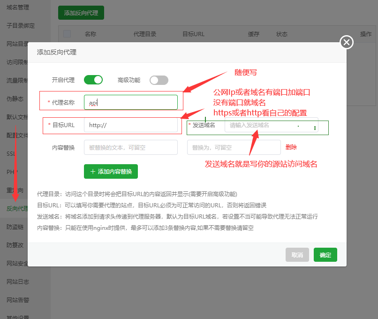Enable the 高级功能 switch
The width and height of the screenshot is (378, 319).
(x=159, y=80)
